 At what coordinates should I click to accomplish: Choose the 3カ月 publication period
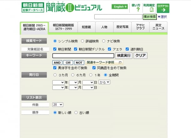[55, 75]
